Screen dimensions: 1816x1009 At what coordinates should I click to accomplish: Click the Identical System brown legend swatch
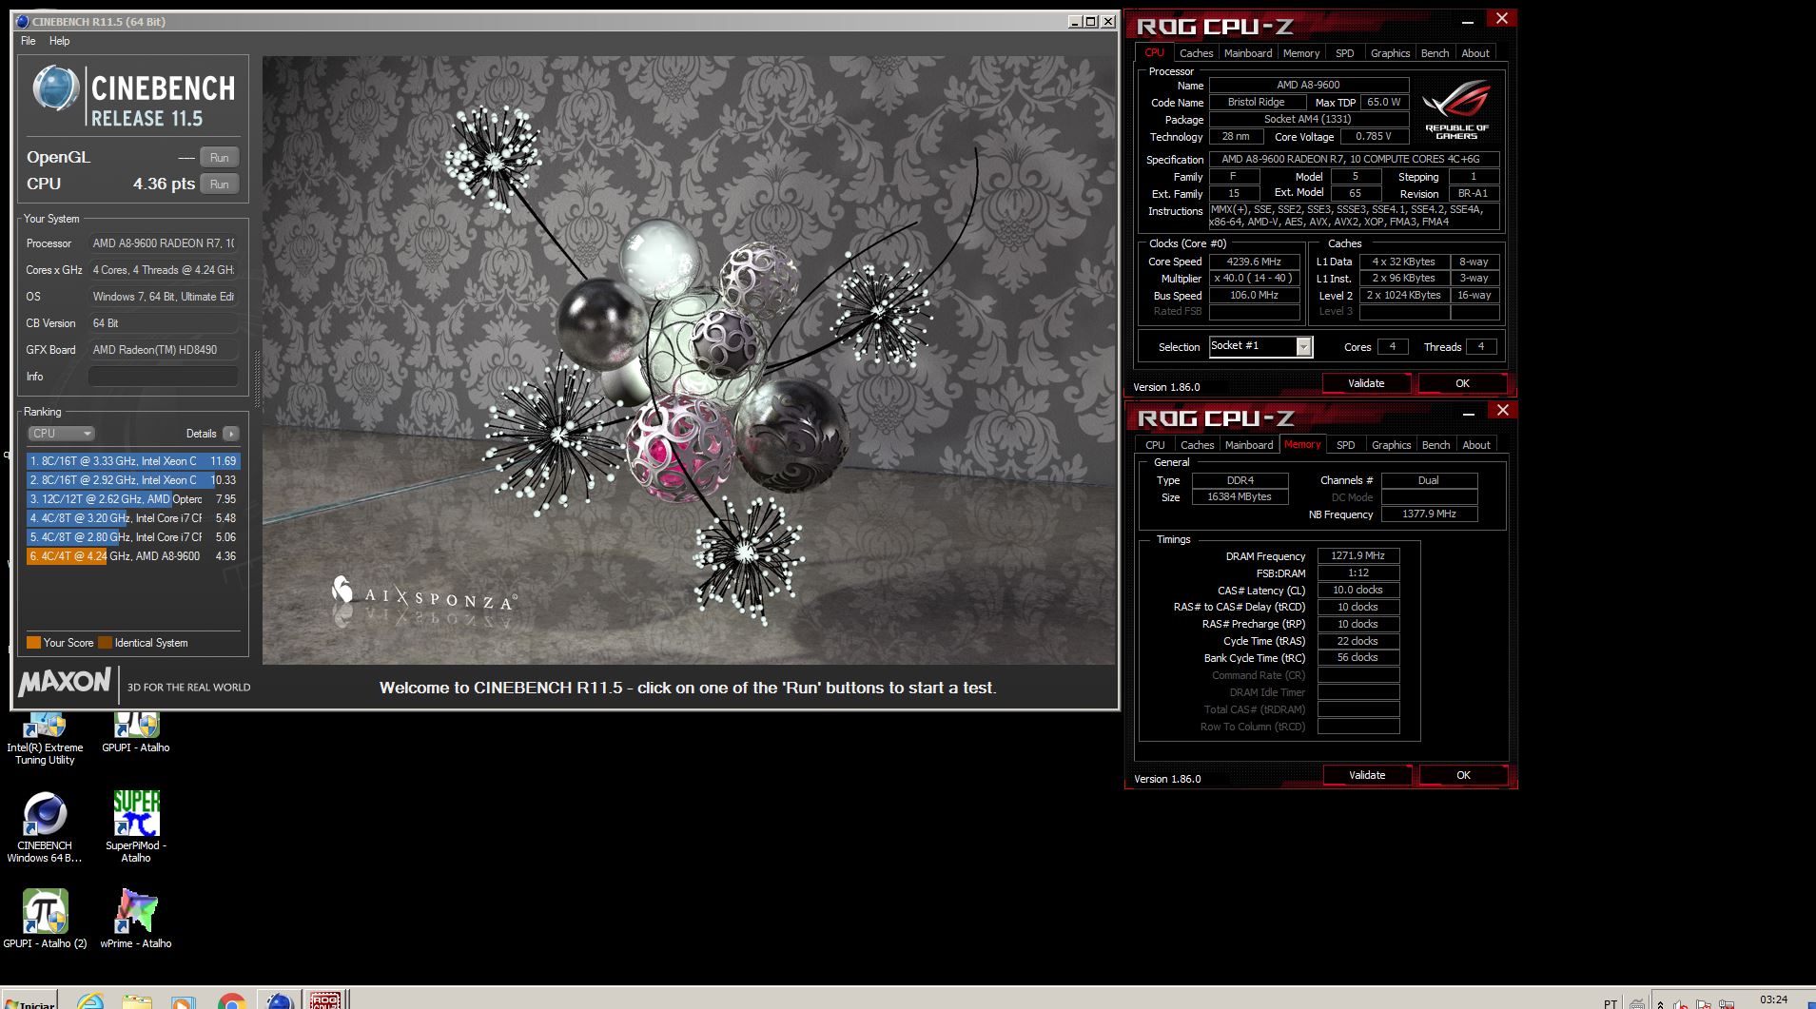tap(105, 643)
